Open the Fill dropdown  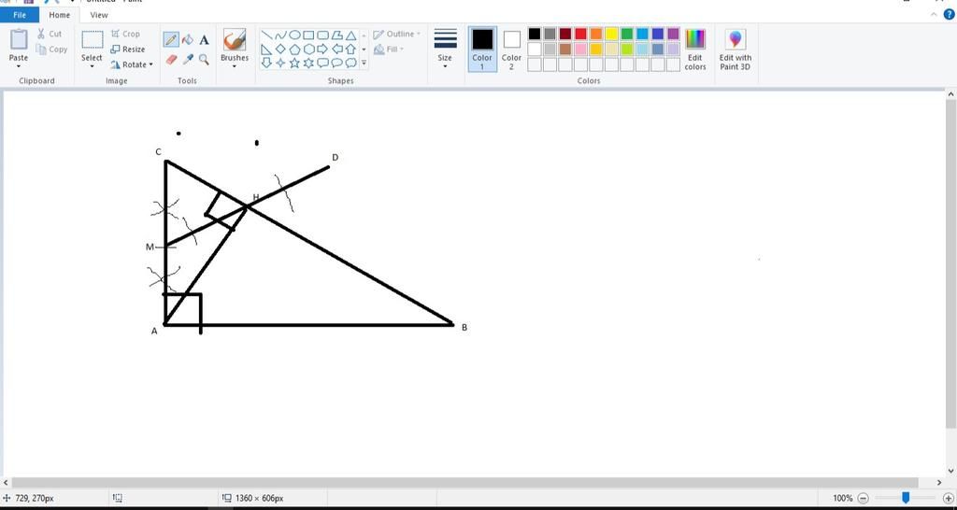click(390, 50)
